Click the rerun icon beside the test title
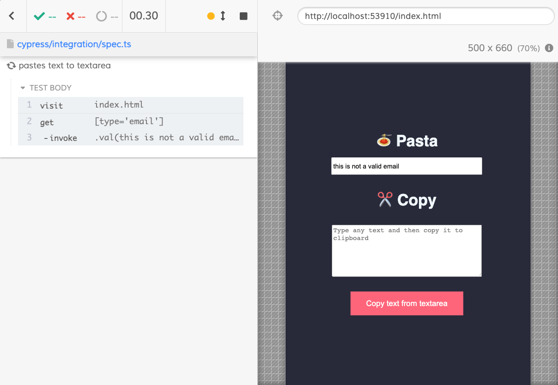 (10, 66)
